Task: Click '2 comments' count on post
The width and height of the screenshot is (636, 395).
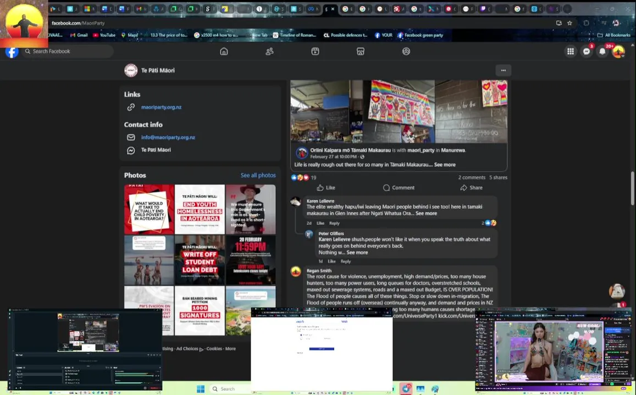Action: click(x=472, y=177)
